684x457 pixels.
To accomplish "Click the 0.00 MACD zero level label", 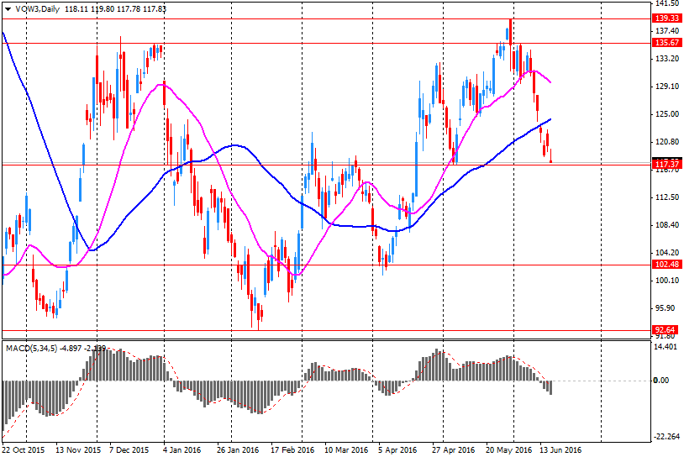I will [x=661, y=381].
